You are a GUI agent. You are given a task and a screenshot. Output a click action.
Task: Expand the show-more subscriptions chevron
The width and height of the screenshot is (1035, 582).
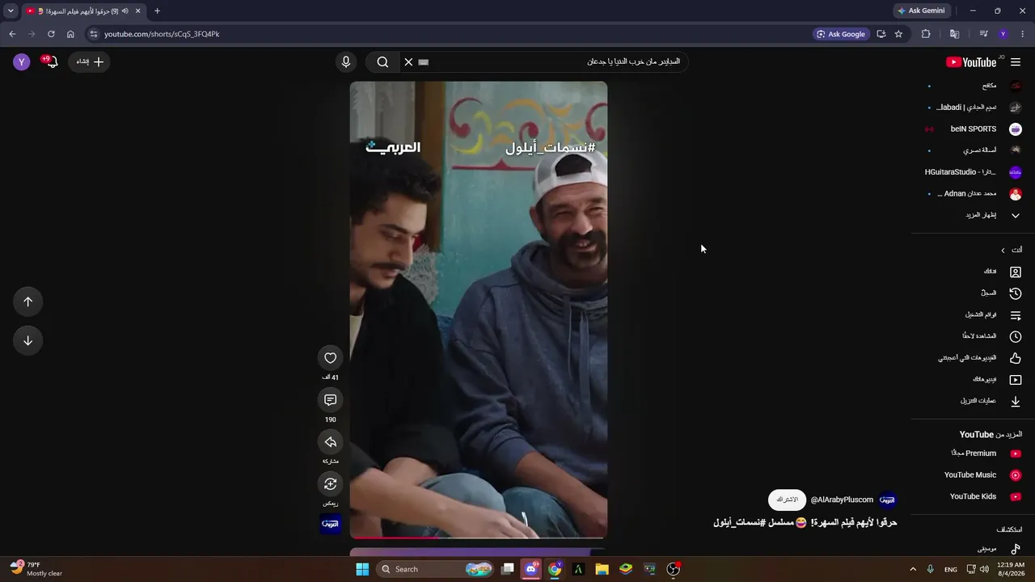click(x=1016, y=216)
